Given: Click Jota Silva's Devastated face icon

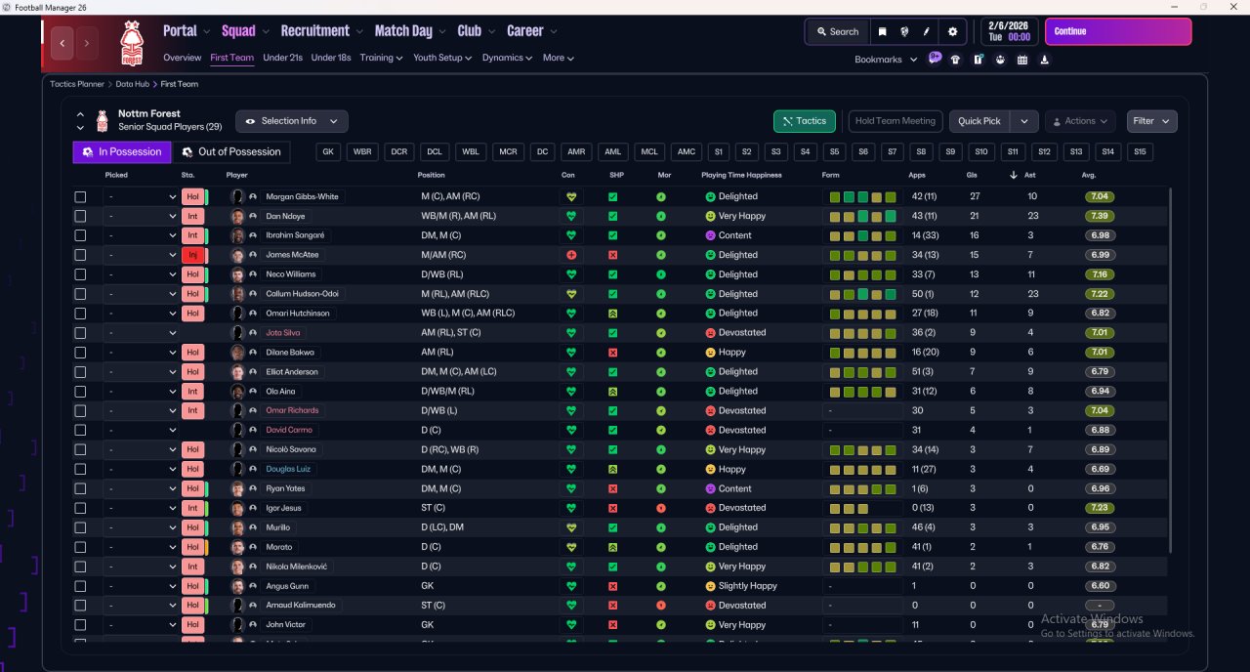Looking at the screenshot, I should tap(710, 333).
